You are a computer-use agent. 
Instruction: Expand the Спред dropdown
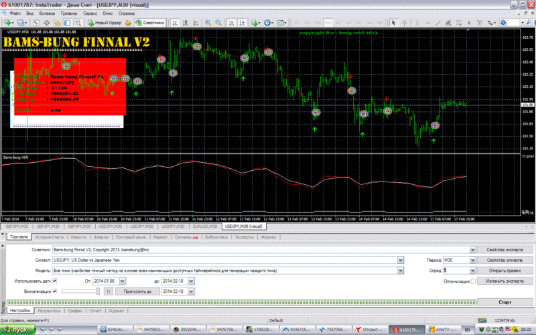[472, 271]
